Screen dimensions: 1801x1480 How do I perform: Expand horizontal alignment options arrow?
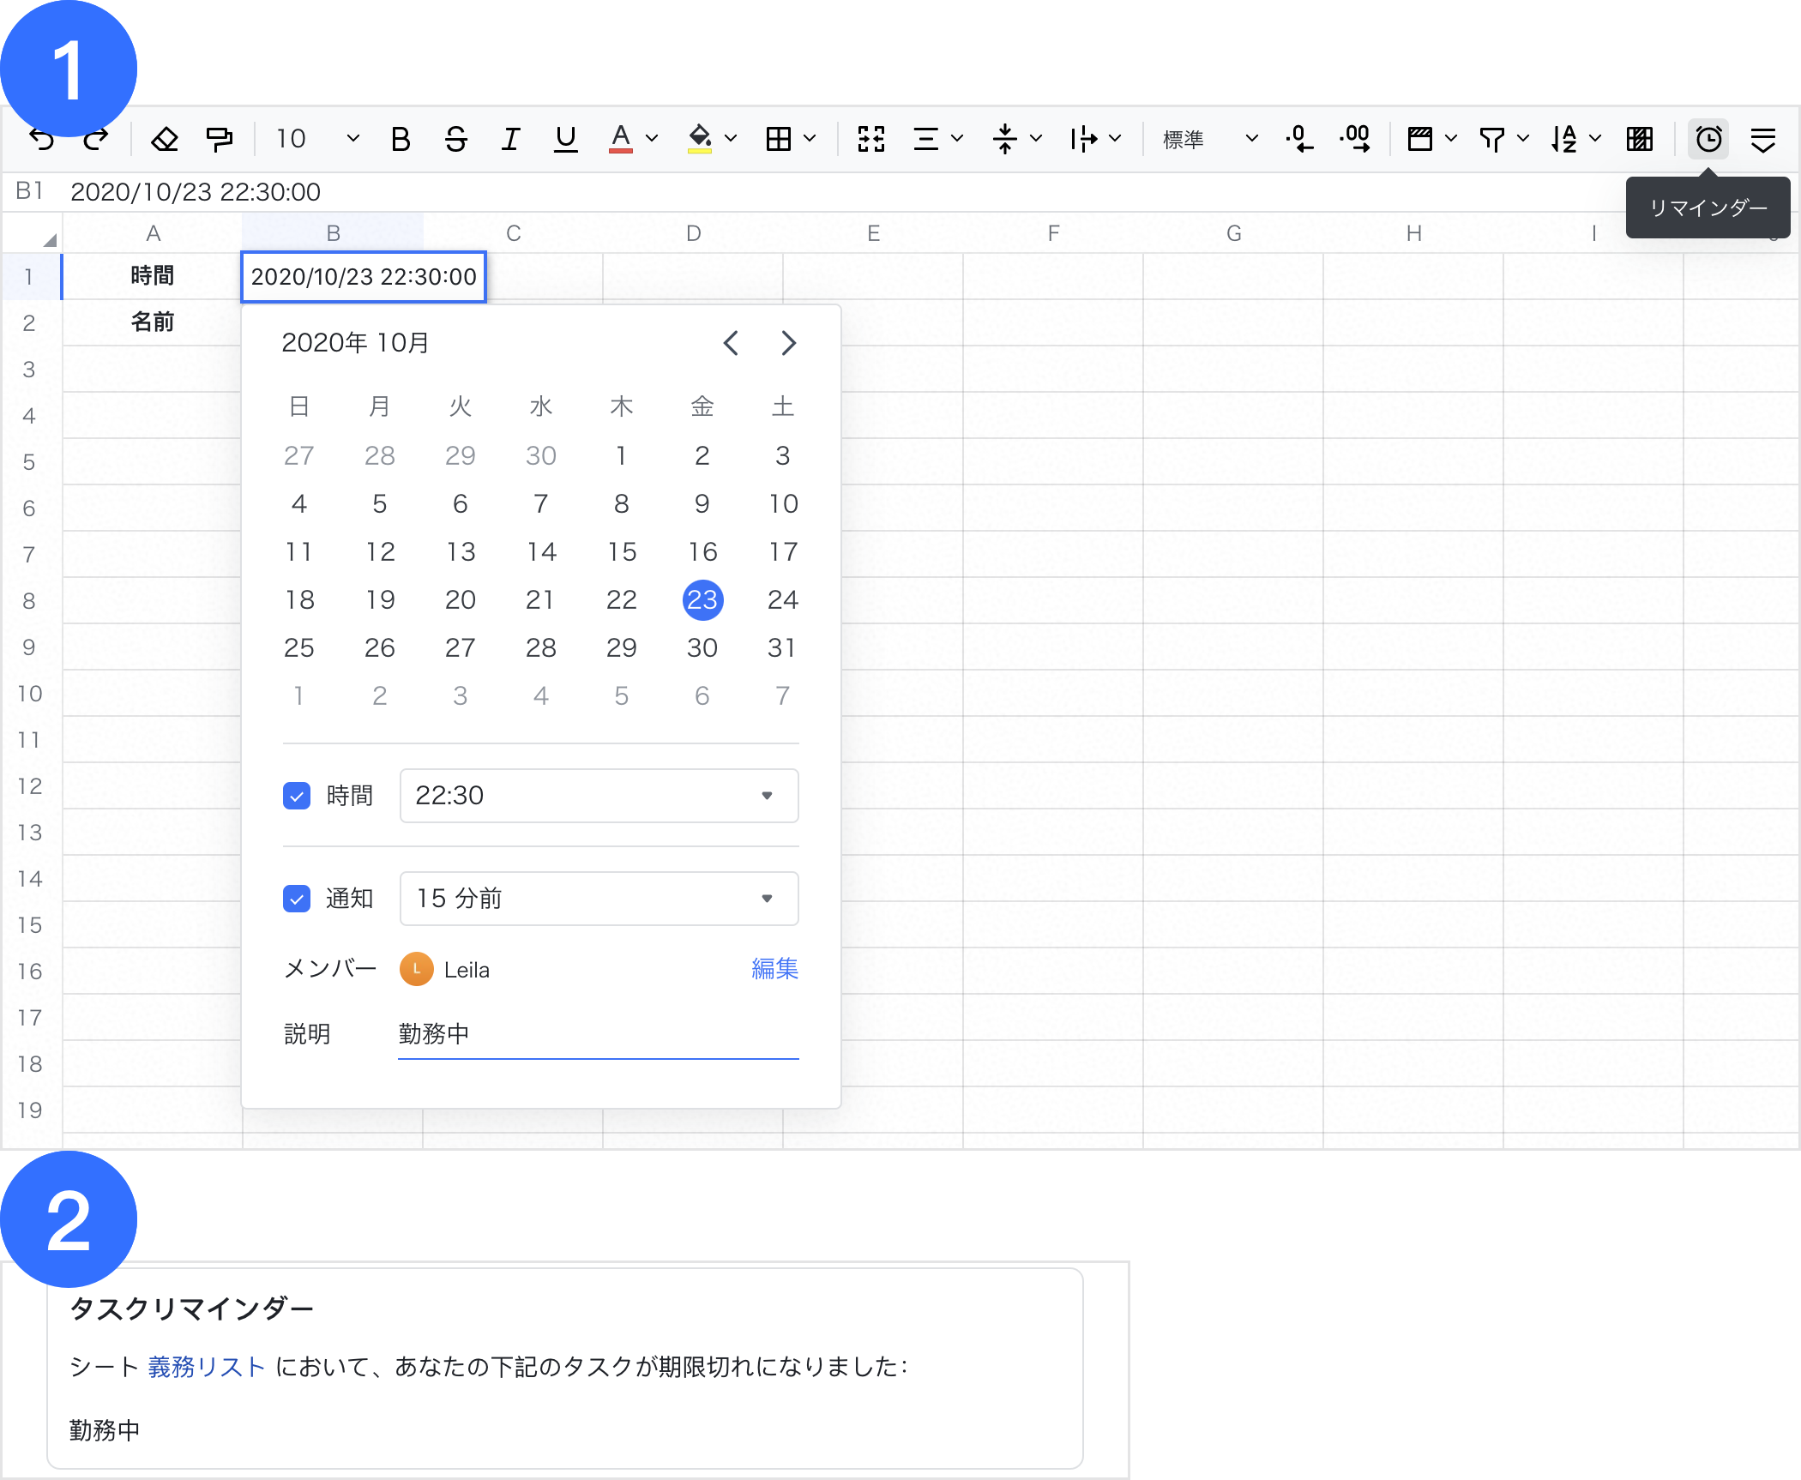click(x=957, y=139)
